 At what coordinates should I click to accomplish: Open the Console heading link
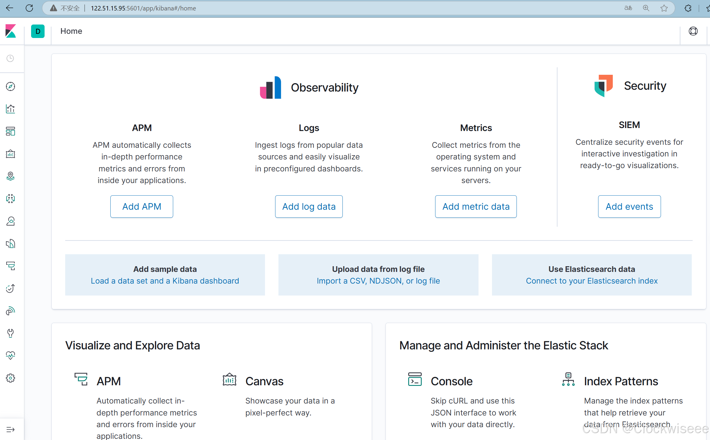452,381
